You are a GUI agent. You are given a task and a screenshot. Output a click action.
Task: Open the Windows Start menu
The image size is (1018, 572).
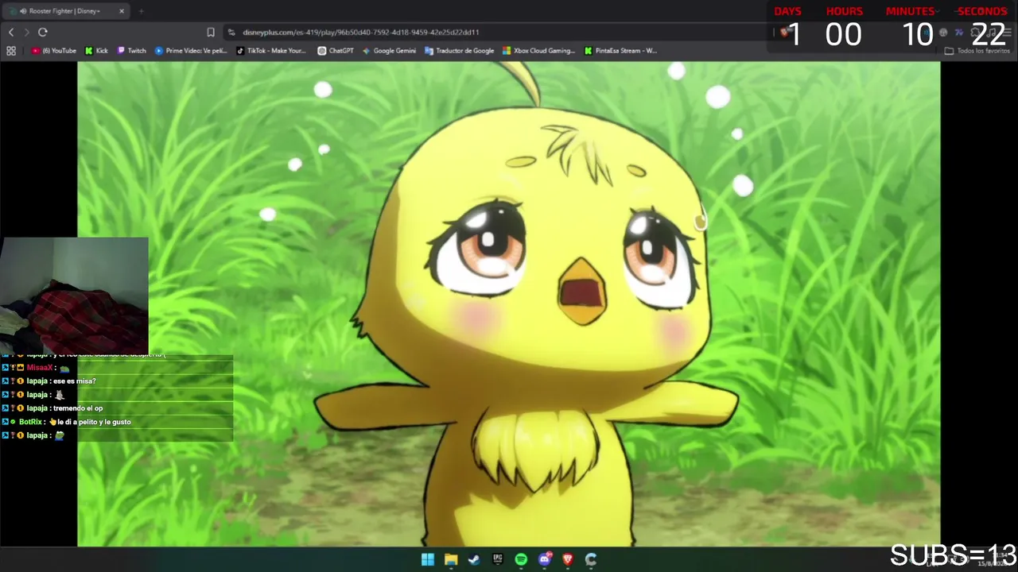(428, 559)
